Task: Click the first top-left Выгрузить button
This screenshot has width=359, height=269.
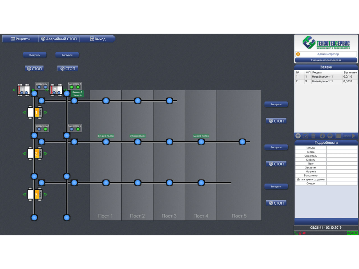Action: 34,55
